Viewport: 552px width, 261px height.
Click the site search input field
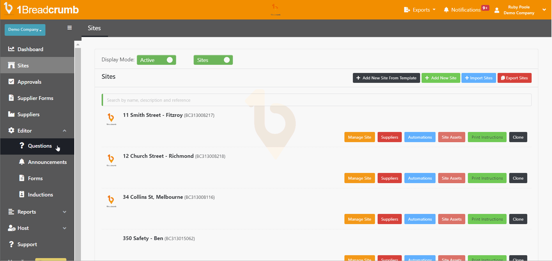click(317, 100)
